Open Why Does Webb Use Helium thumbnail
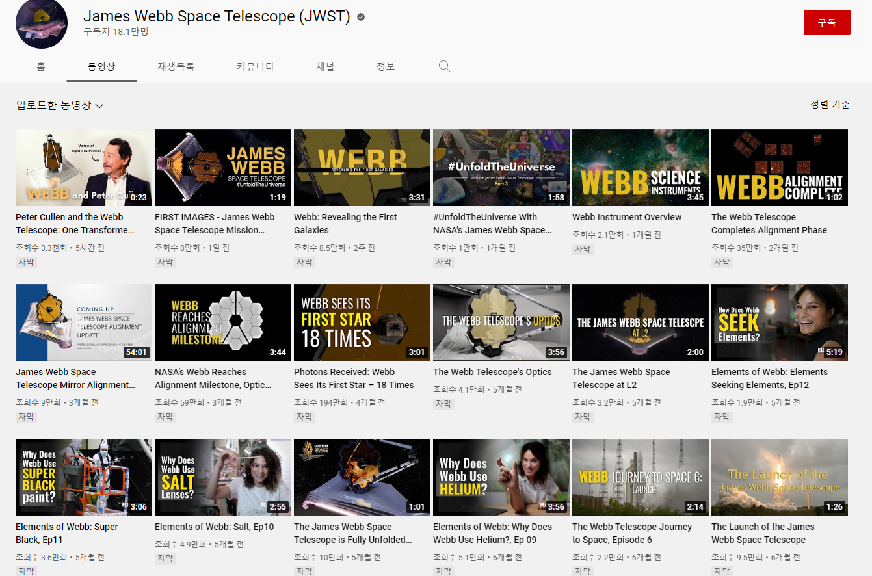Screen dimensions: 872x576 [501, 477]
